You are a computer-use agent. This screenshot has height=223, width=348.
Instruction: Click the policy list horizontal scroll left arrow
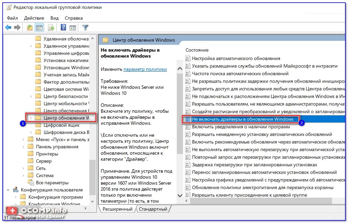(187, 201)
